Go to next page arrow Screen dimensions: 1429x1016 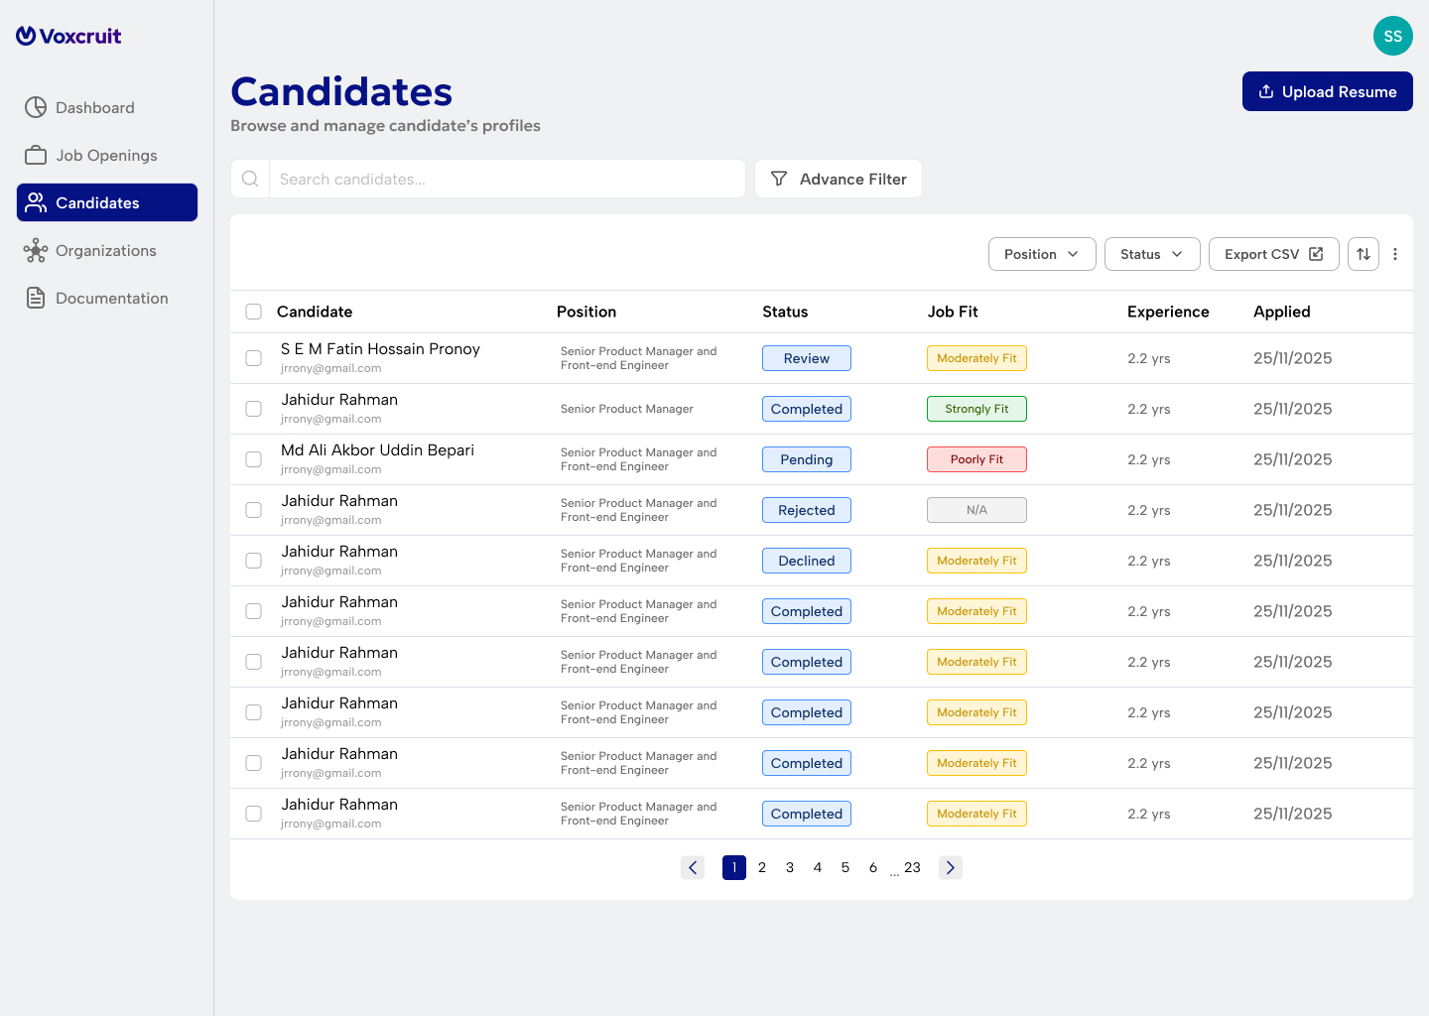(x=951, y=867)
